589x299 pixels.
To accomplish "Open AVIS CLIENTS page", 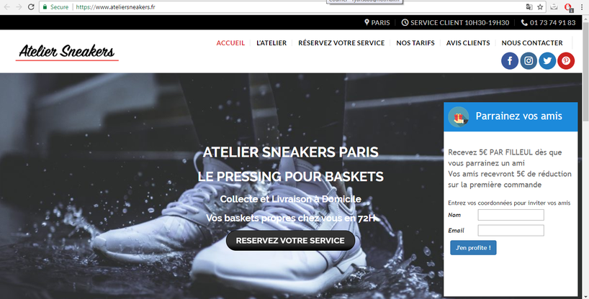I will point(467,43).
